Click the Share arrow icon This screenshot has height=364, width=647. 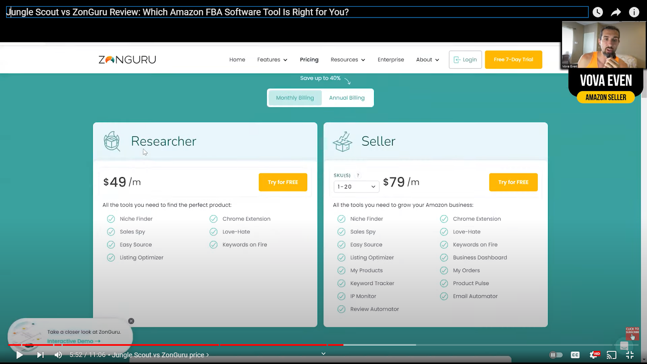pyautogui.click(x=616, y=12)
